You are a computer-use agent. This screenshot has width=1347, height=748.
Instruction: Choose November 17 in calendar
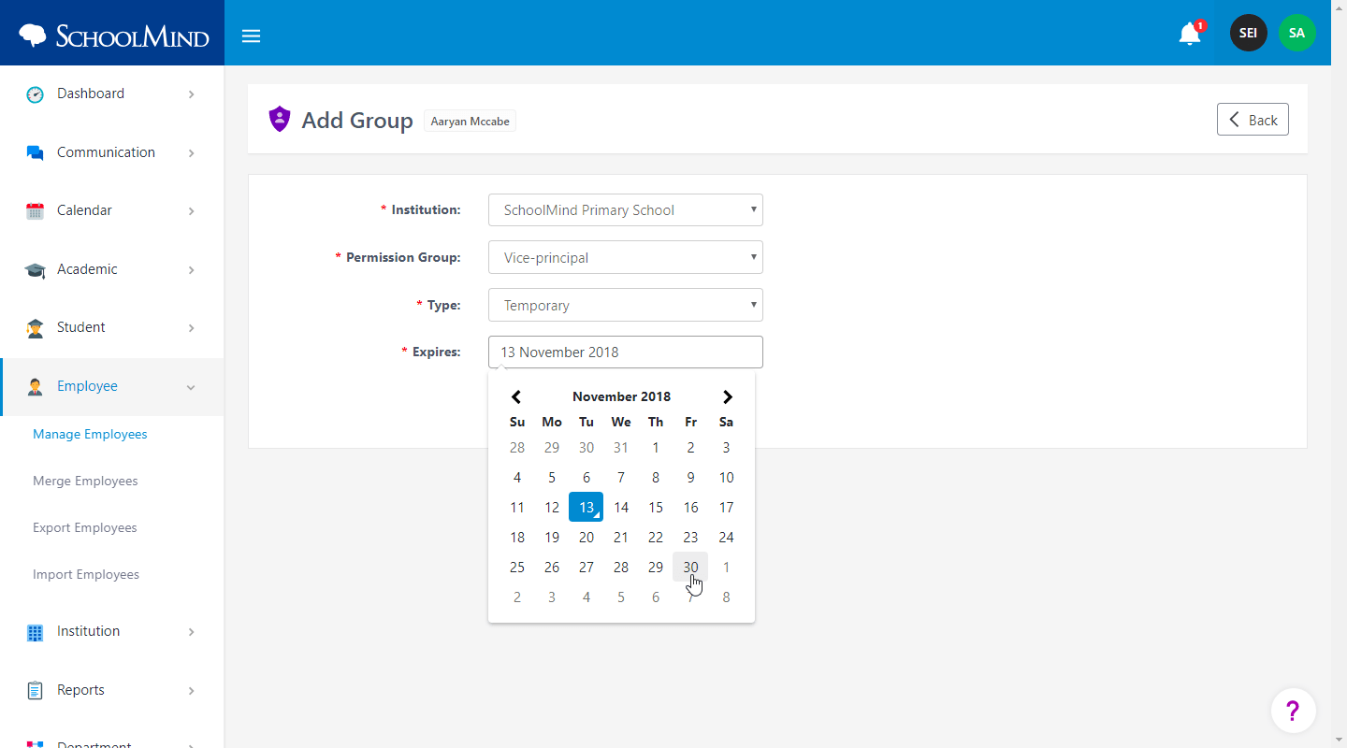(726, 507)
